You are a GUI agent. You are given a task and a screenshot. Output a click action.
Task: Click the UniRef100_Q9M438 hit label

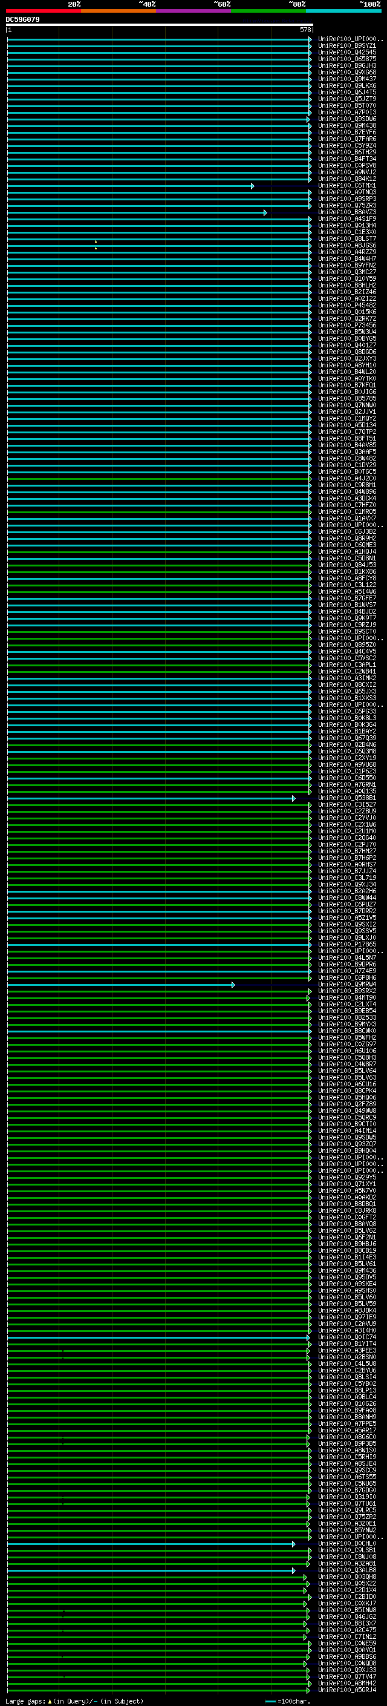click(x=346, y=125)
